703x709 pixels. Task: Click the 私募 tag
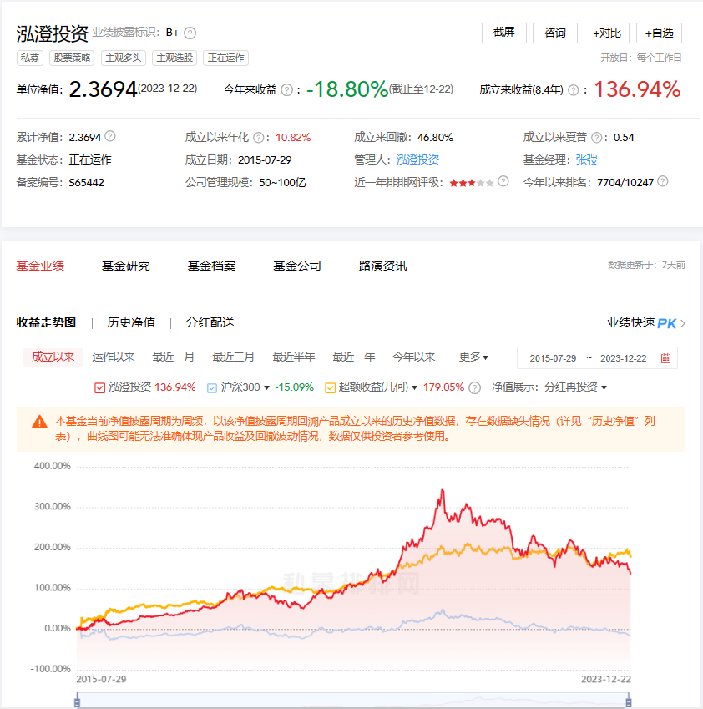pos(30,58)
